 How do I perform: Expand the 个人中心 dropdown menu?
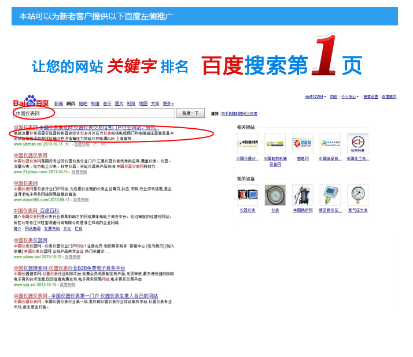point(350,97)
